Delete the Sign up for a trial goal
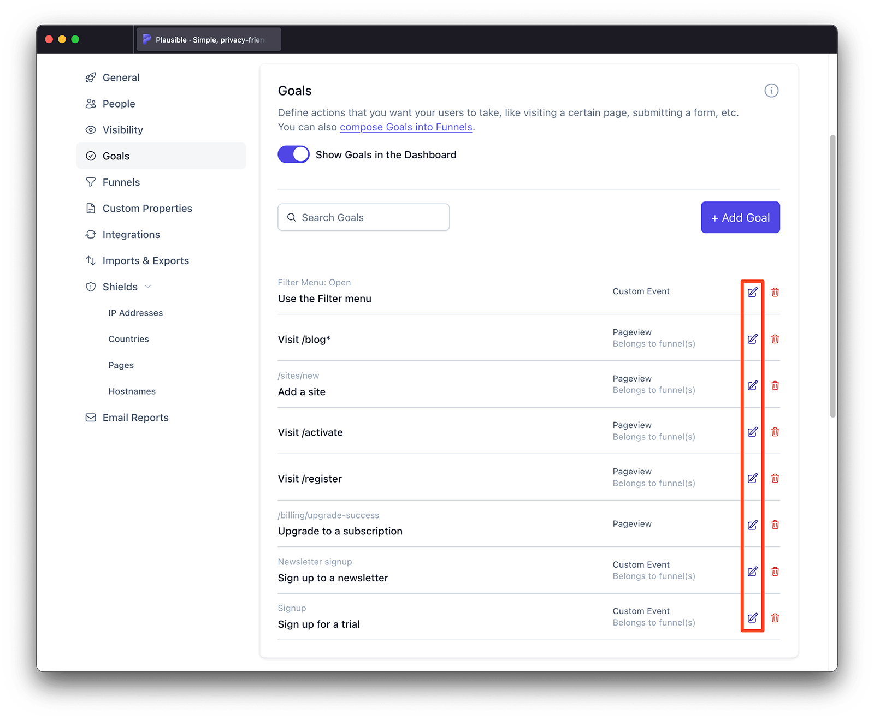 775,618
